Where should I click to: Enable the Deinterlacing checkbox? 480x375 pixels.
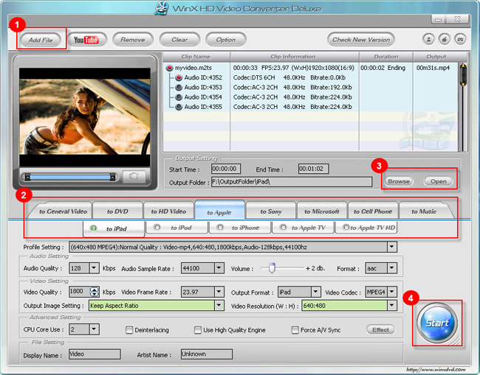(129, 330)
